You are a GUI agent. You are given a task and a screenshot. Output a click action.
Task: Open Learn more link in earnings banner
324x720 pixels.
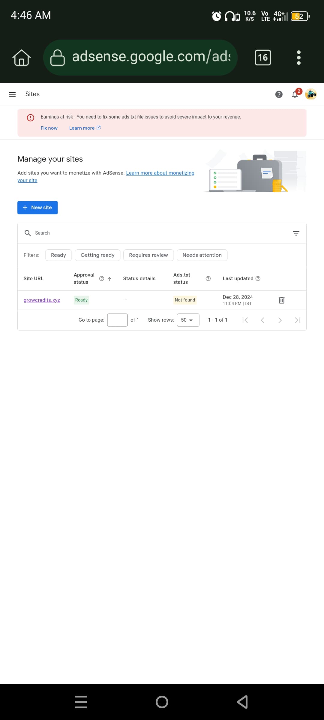(85, 128)
